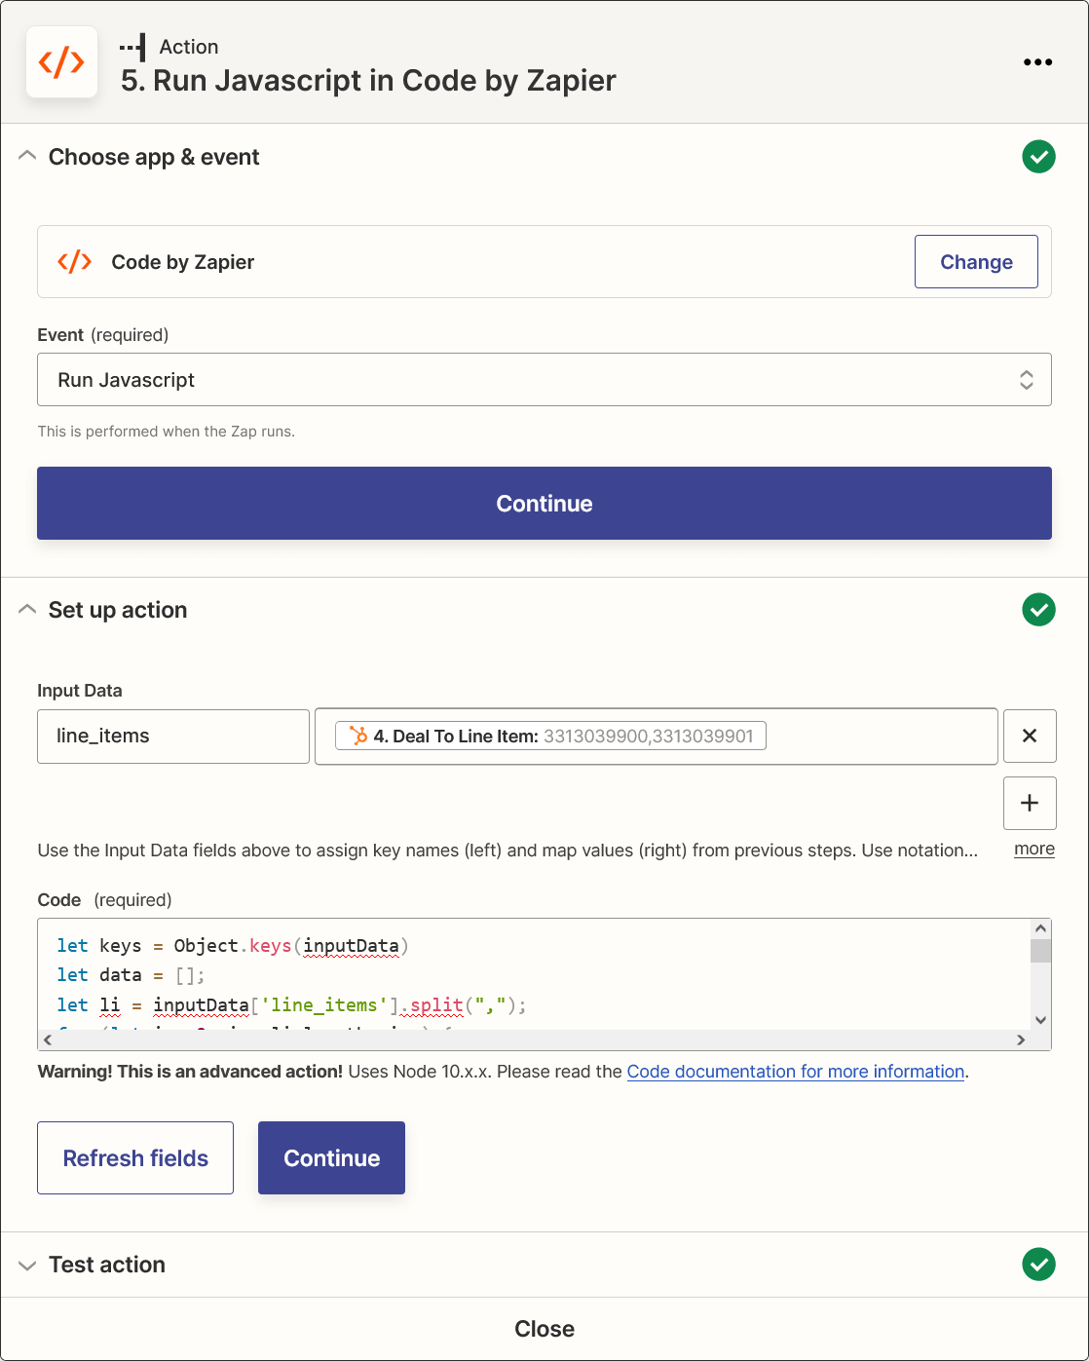Click the HubSpot Deal To Line Item pill
Screen dimensions: 1089x1361
pos(550,736)
